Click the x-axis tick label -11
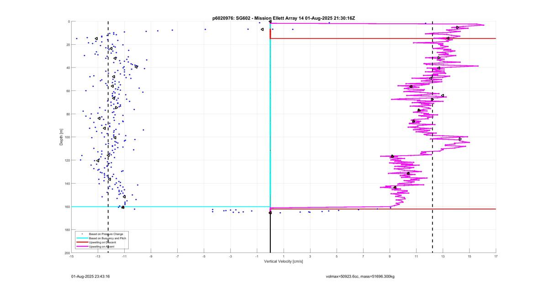 pyautogui.click(x=124, y=257)
